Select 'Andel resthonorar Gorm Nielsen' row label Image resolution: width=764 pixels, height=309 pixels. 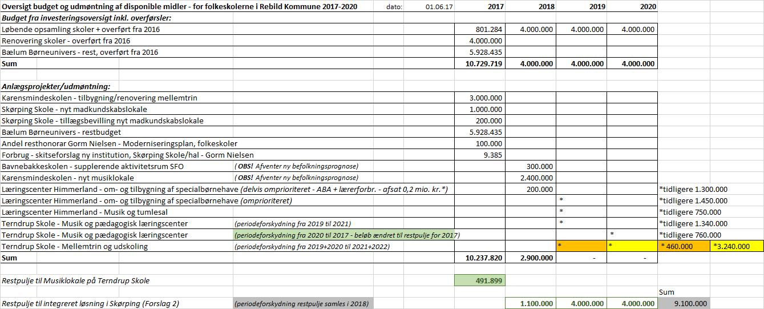[x=119, y=143]
